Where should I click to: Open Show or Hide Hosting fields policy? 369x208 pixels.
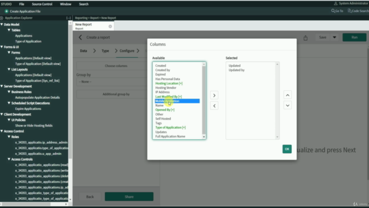pyautogui.click(x=33, y=125)
